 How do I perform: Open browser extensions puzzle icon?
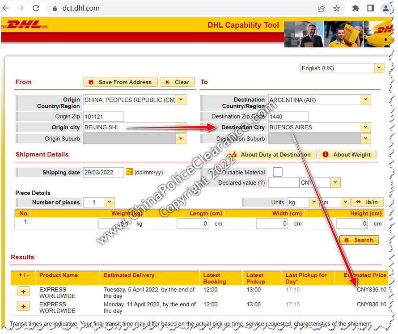point(356,8)
